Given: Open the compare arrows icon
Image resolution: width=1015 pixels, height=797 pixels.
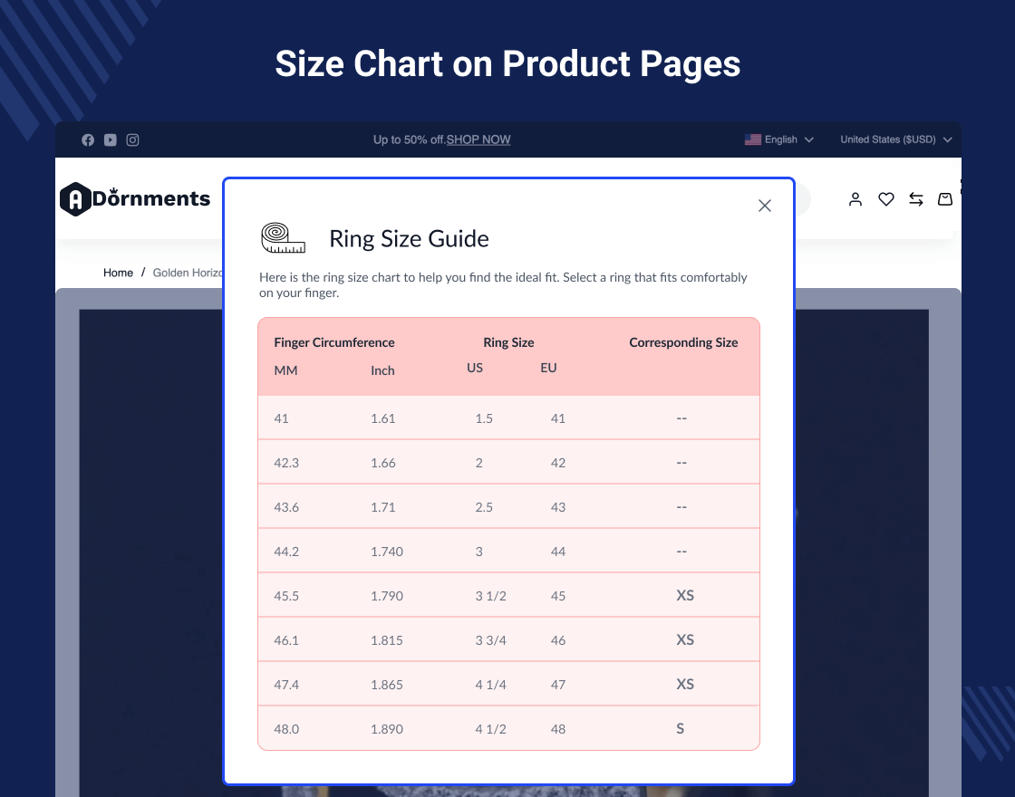Looking at the screenshot, I should click(x=916, y=199).
